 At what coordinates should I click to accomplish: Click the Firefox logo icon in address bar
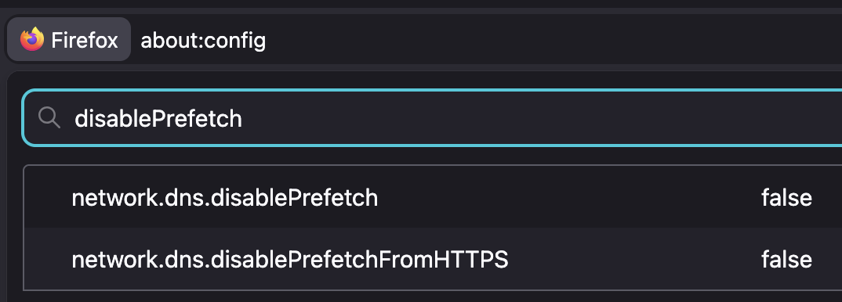coord(31,39)
